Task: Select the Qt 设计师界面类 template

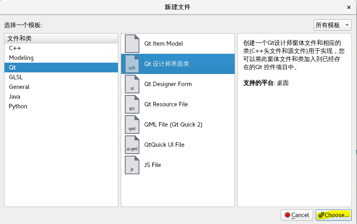Action: 178,64
